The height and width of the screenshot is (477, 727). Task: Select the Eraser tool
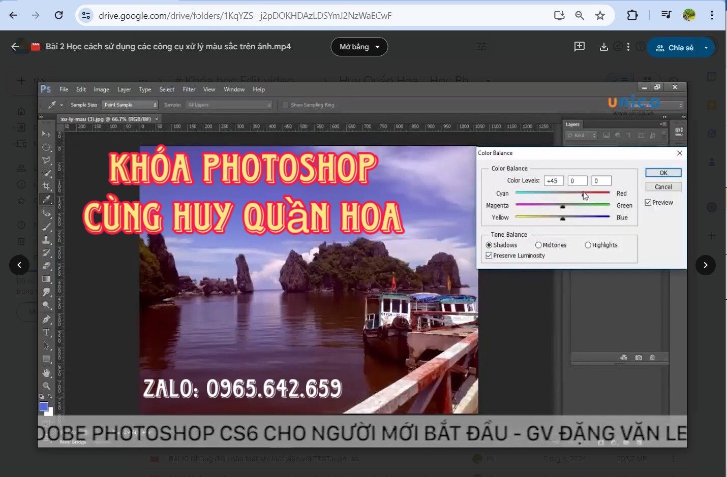[46, 266]
